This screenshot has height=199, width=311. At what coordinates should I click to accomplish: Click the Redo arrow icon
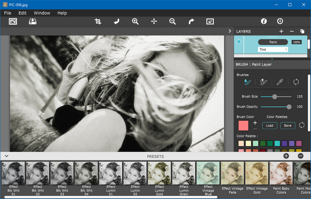191,21
